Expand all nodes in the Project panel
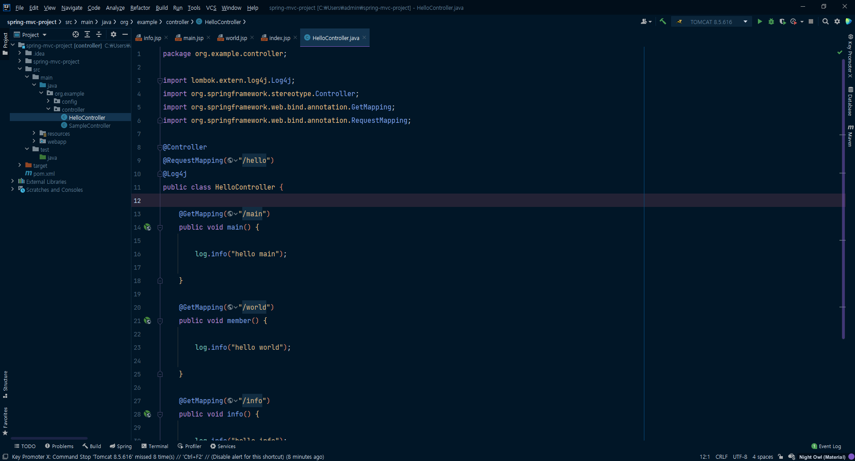Viewport: 855px width, 461px height. point(87,34)
